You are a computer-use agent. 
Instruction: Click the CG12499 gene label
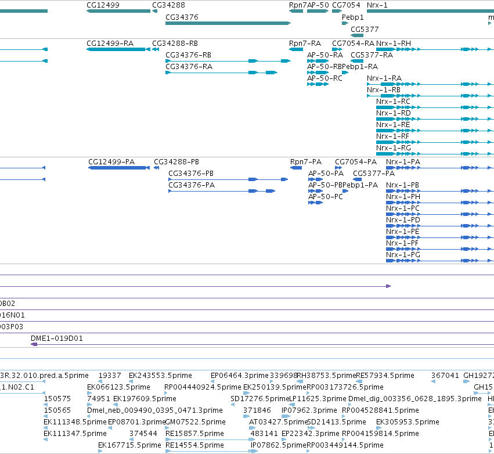coord(103,5)
